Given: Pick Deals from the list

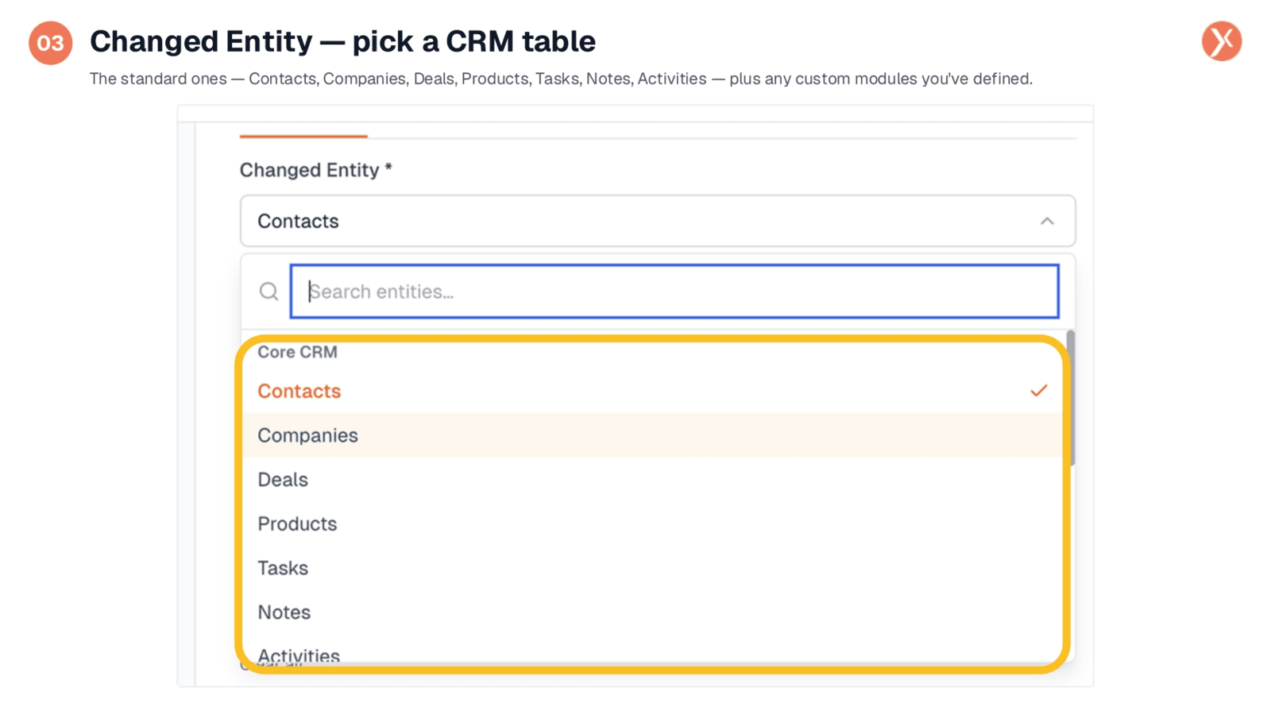Looking at the screenshot, I should pyautogui.click(x=652, y=480).
